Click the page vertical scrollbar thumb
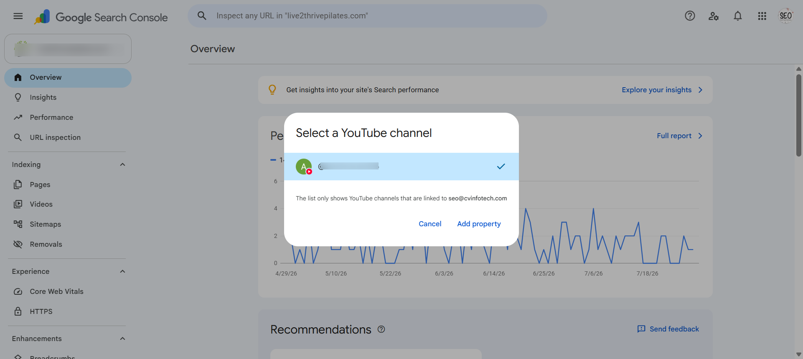This screenshot has width=803, height=359. 798,115
